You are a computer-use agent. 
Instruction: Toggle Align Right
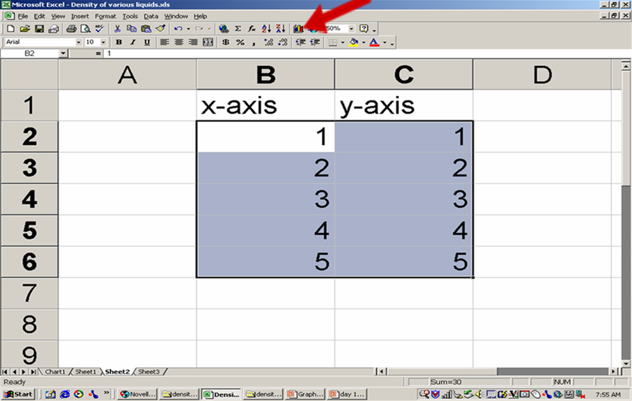[193, 42]
